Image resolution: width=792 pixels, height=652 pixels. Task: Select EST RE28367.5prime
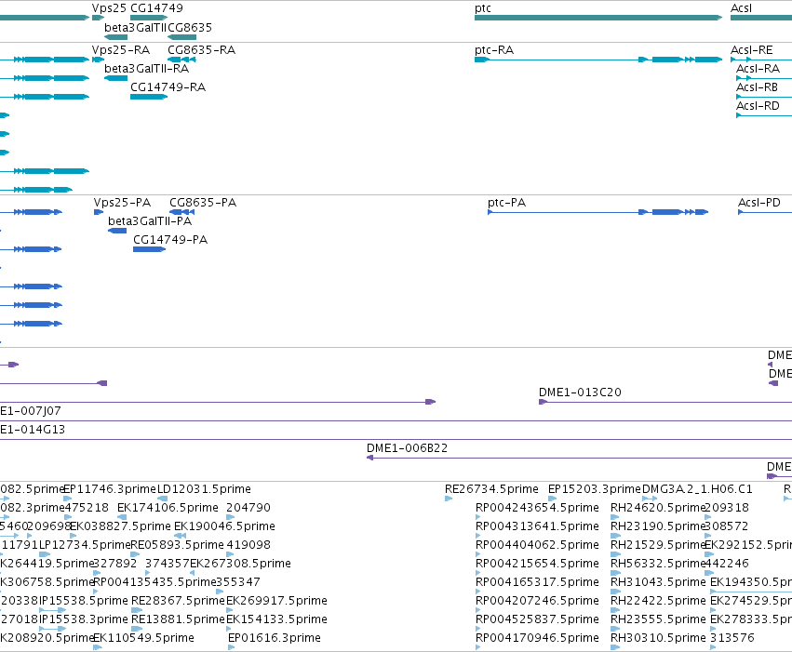click(178, 601)
